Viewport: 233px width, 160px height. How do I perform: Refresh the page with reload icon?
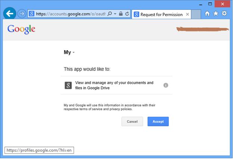(x=127, y=14)
